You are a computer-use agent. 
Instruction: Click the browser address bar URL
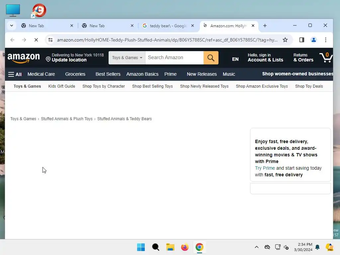(x=167, y=40)
